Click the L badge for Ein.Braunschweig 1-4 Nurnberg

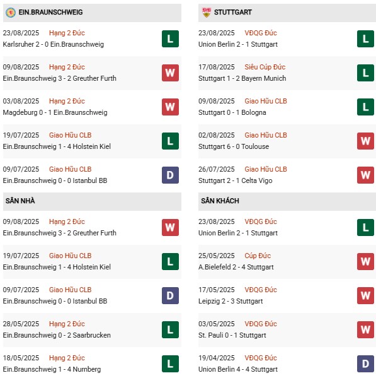point(170,363)
